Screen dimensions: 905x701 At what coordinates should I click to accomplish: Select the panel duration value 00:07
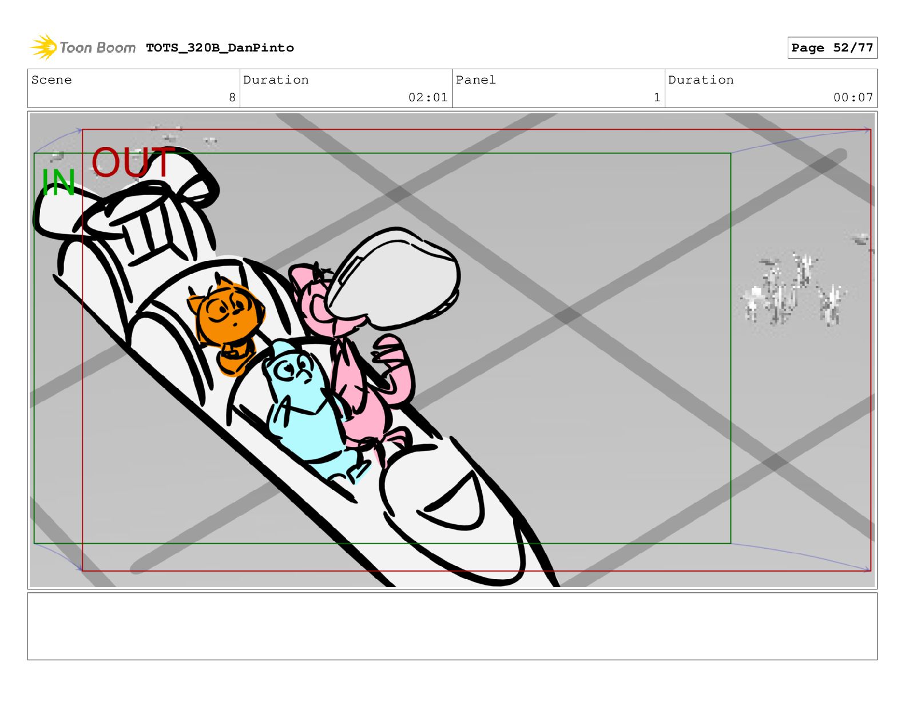coord(853,98)
